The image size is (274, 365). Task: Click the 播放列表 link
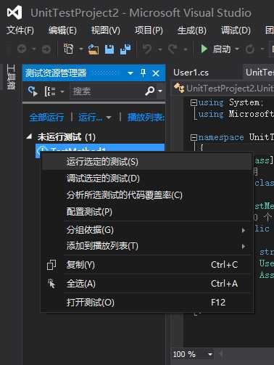tap(146, 118)
